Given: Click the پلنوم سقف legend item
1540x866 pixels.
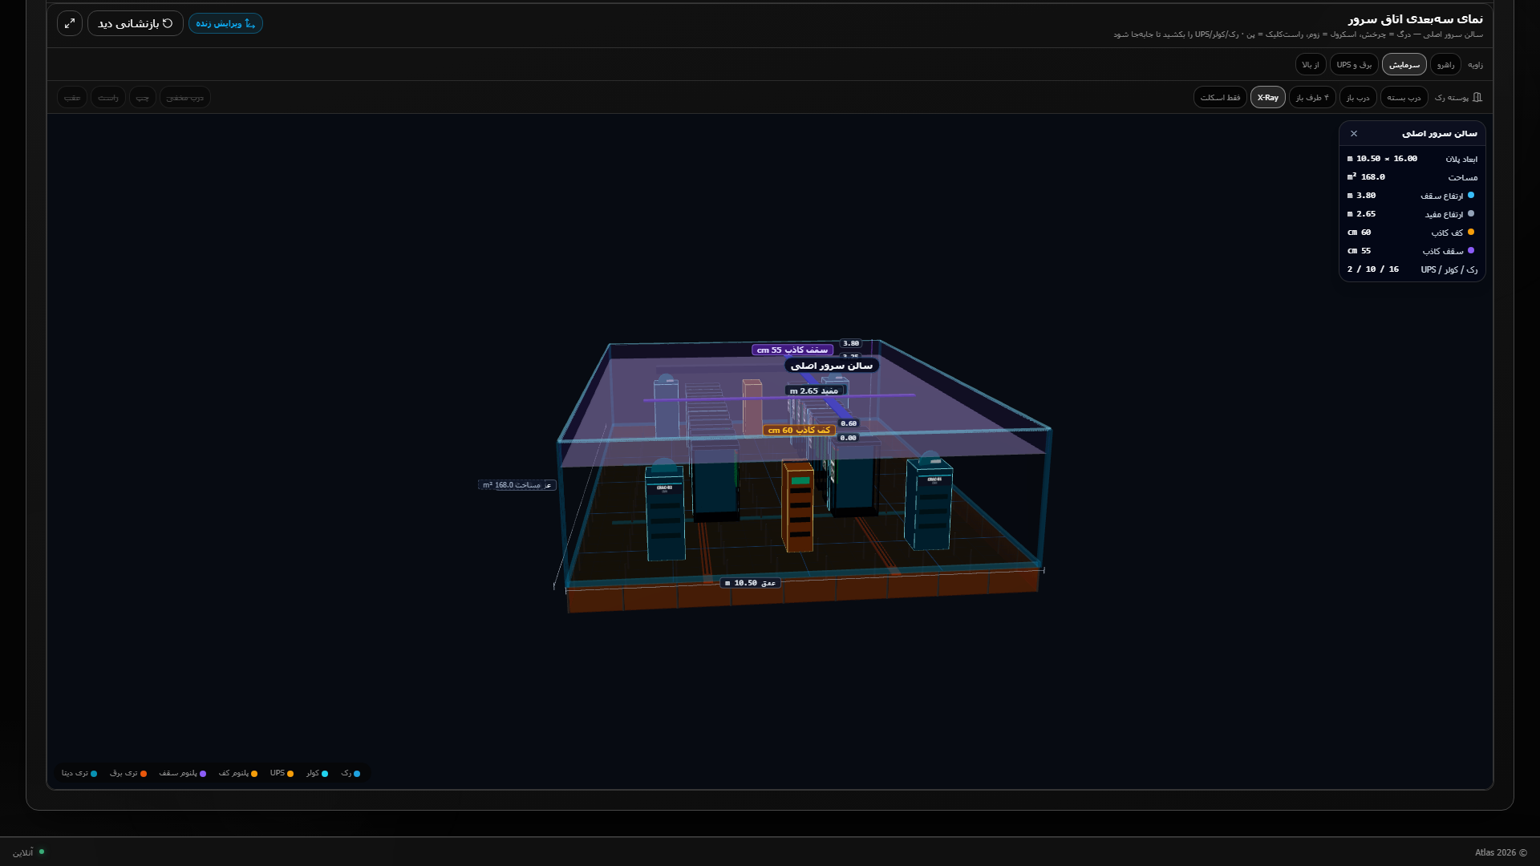Looking at the screenshot, I should [182, 773].
